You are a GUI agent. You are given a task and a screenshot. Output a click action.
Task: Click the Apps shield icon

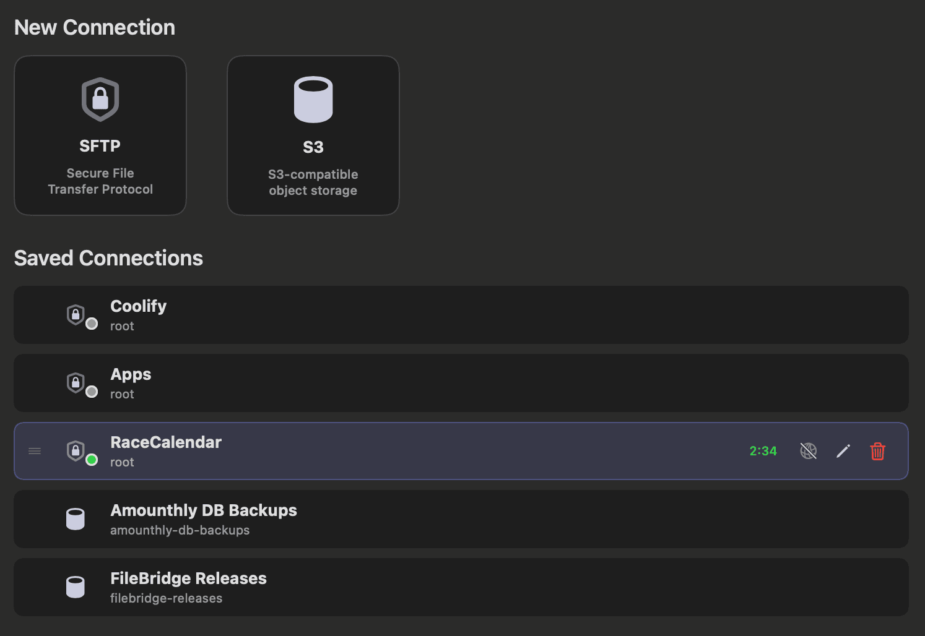click(76, 383)
